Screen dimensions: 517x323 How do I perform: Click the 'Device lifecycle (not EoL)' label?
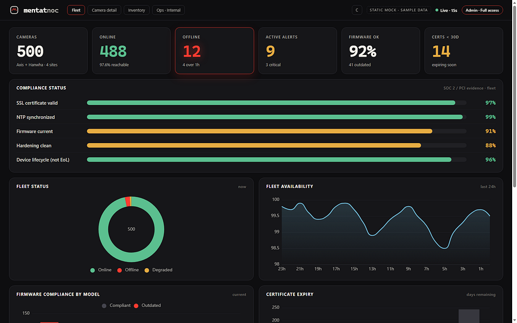[x=43, y=159]
